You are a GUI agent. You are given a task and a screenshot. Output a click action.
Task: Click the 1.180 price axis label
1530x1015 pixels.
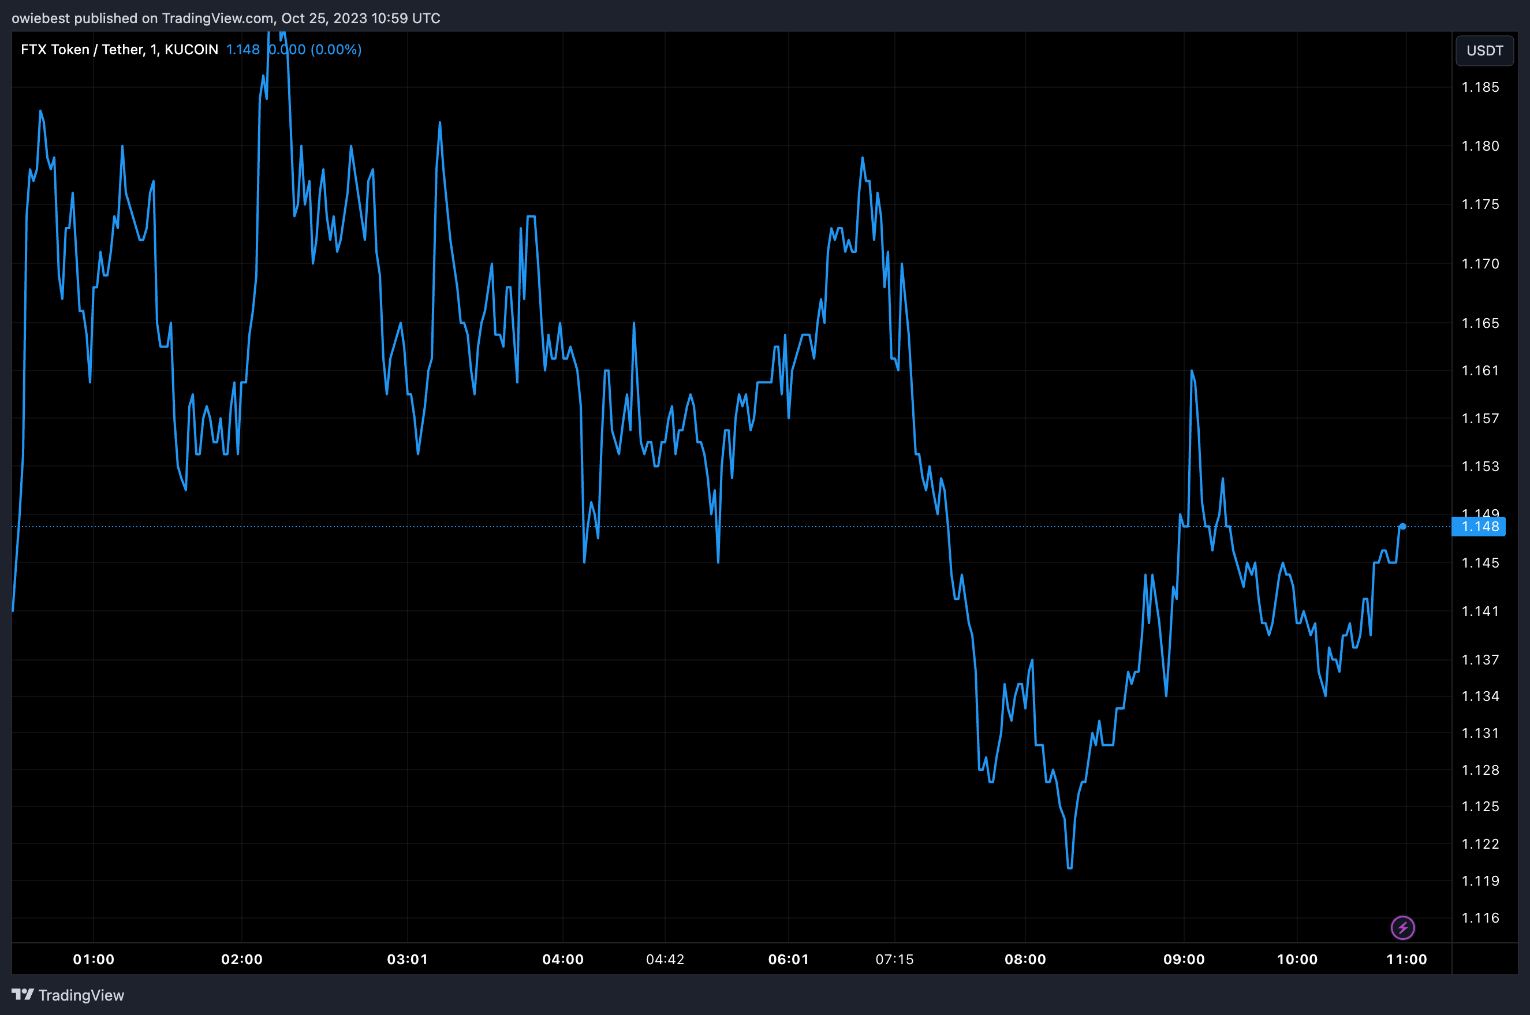[x=1481, y=146]
